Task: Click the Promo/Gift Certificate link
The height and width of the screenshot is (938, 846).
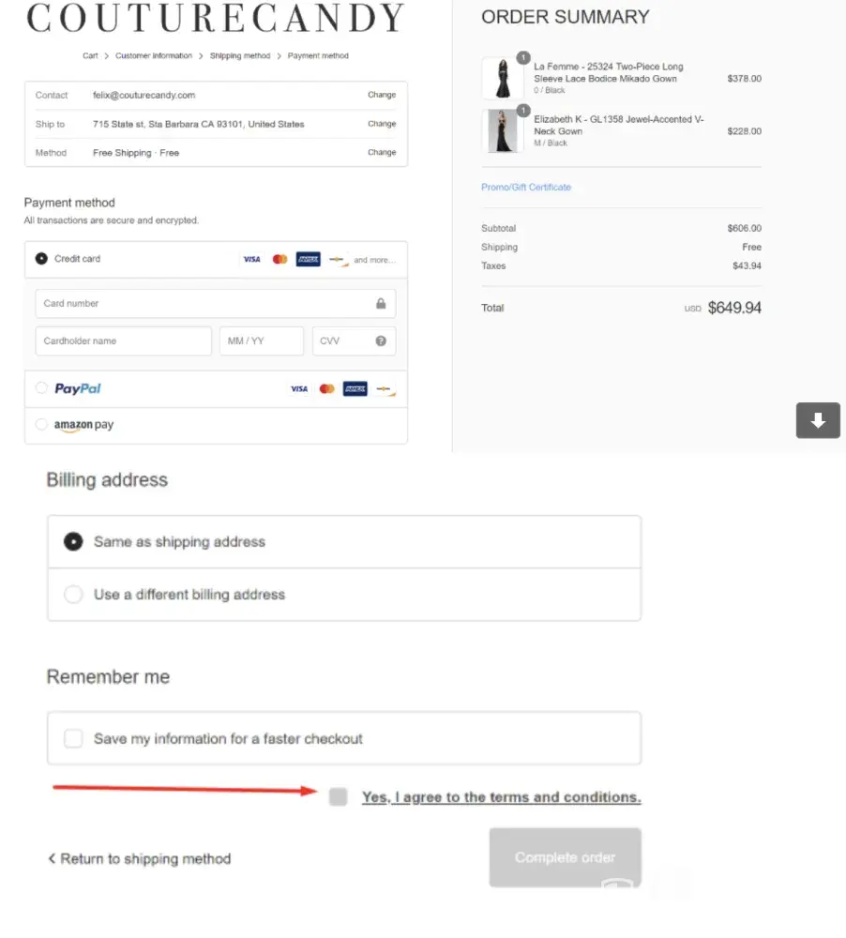Action: (526, 188)
